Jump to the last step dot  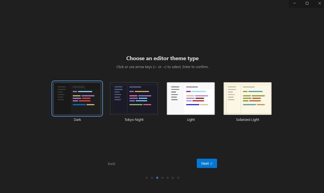[178, 177]
